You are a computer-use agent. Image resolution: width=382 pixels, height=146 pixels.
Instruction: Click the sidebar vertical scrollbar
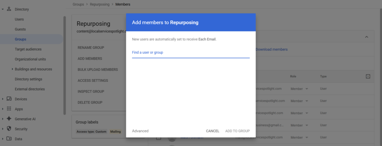click(65, 65)
